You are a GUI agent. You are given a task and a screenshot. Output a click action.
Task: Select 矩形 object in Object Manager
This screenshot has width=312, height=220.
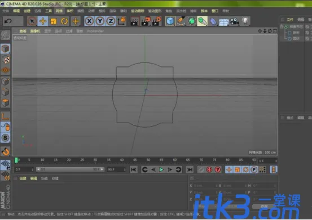[296, 33]
